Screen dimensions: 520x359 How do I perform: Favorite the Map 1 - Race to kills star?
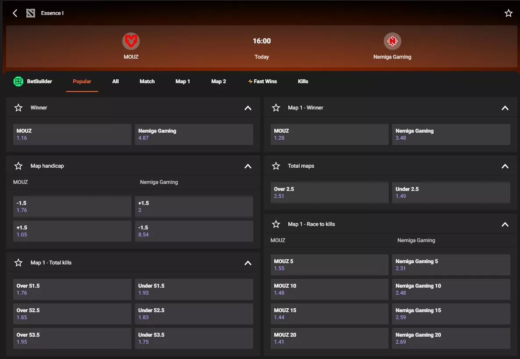[276, 224]
